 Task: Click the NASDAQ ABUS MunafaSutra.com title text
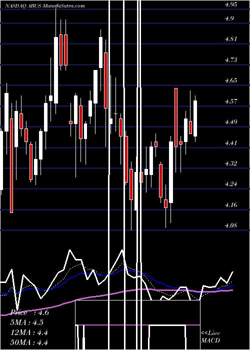[44, 6]
